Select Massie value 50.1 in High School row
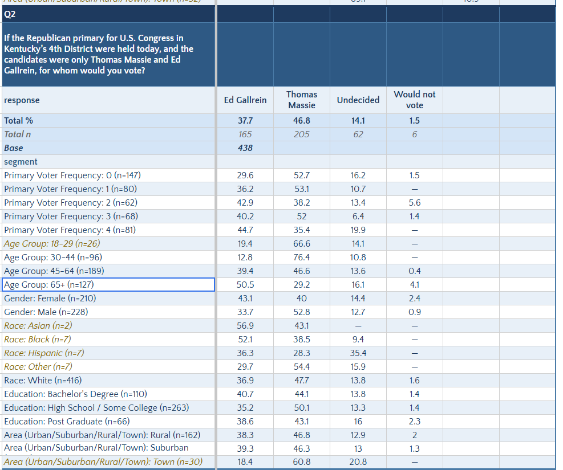This screenshot has width=563, height=470. pyautogui.click(x=302, y=408)
